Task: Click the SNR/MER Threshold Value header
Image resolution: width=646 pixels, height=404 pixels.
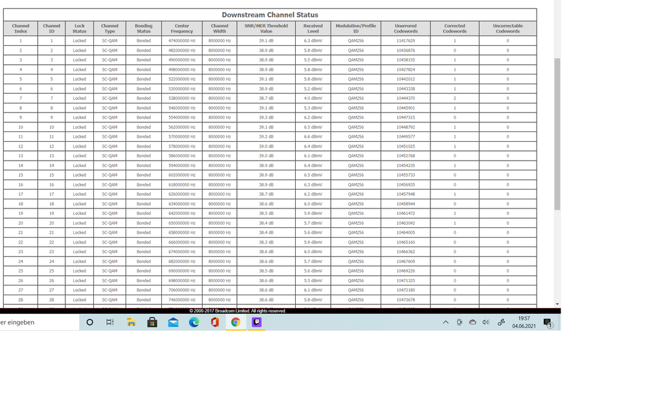Action: tap(266, 28)
